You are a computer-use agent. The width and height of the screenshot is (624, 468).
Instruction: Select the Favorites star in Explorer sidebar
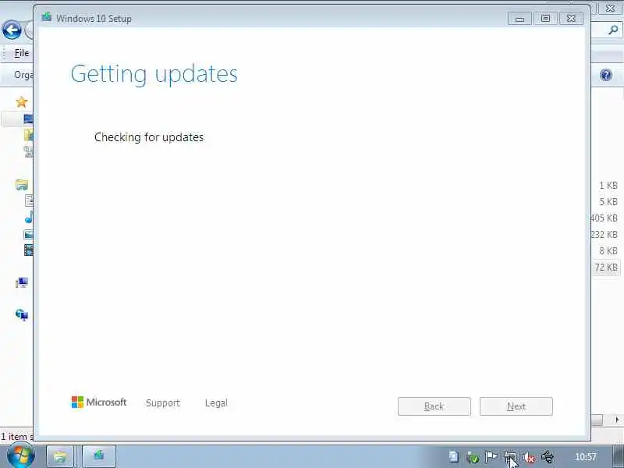pyautogui.click(x=22, y=102)
